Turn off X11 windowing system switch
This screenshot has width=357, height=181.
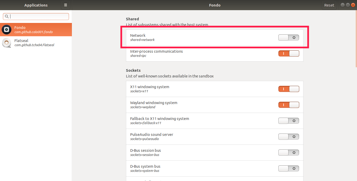(289, 89)
